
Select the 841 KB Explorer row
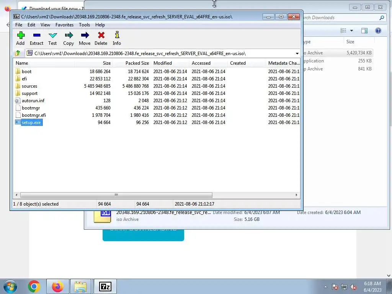point(338,69)
